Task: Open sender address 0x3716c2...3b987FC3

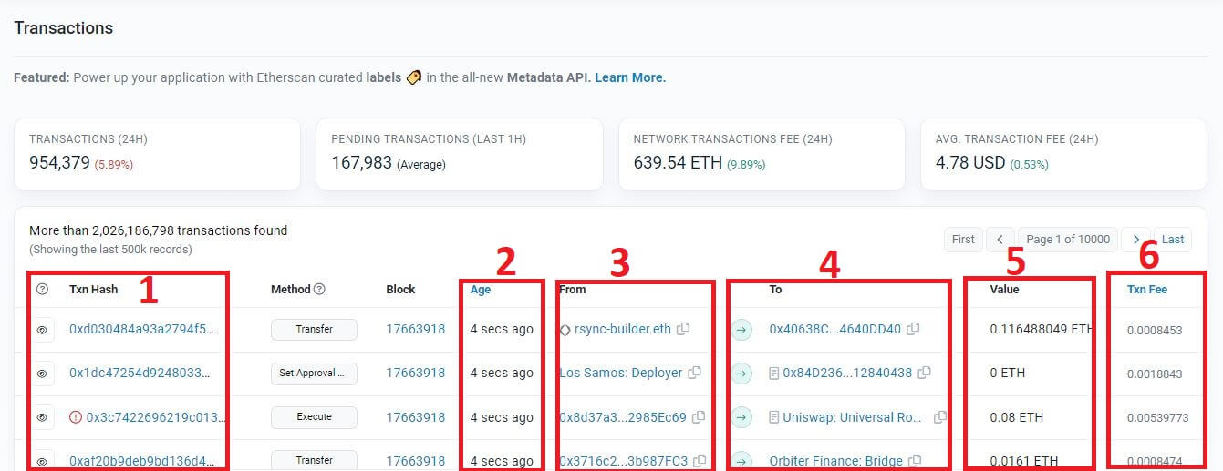Action: (x=624, y=461)
